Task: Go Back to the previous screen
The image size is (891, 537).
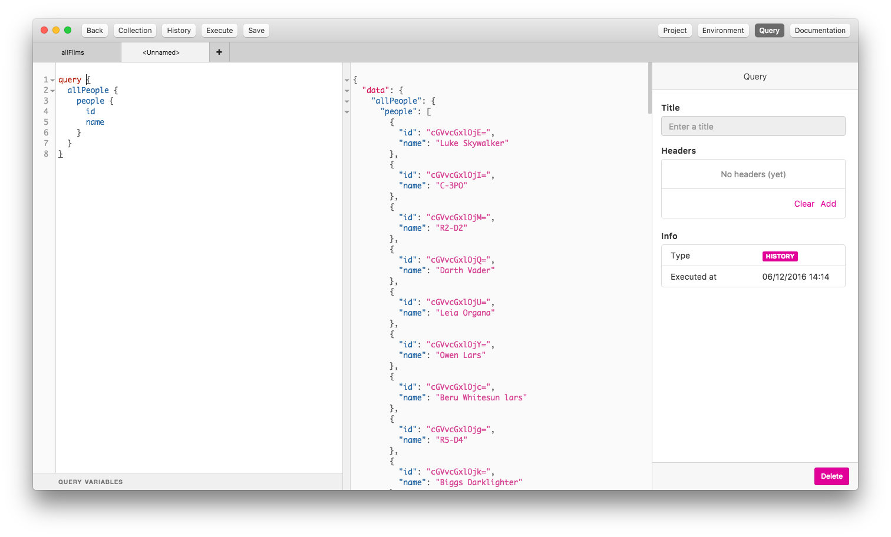Action: 94,30
